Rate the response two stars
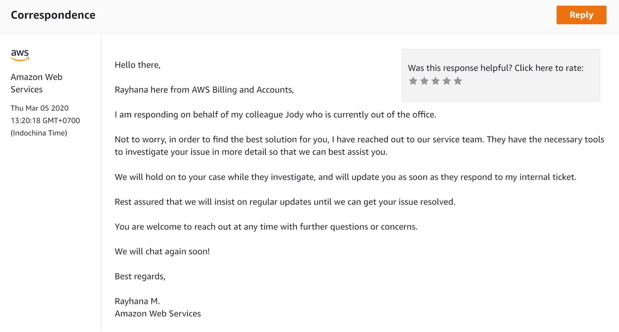This screenshot has height=332, width=619. coord(424,81)
